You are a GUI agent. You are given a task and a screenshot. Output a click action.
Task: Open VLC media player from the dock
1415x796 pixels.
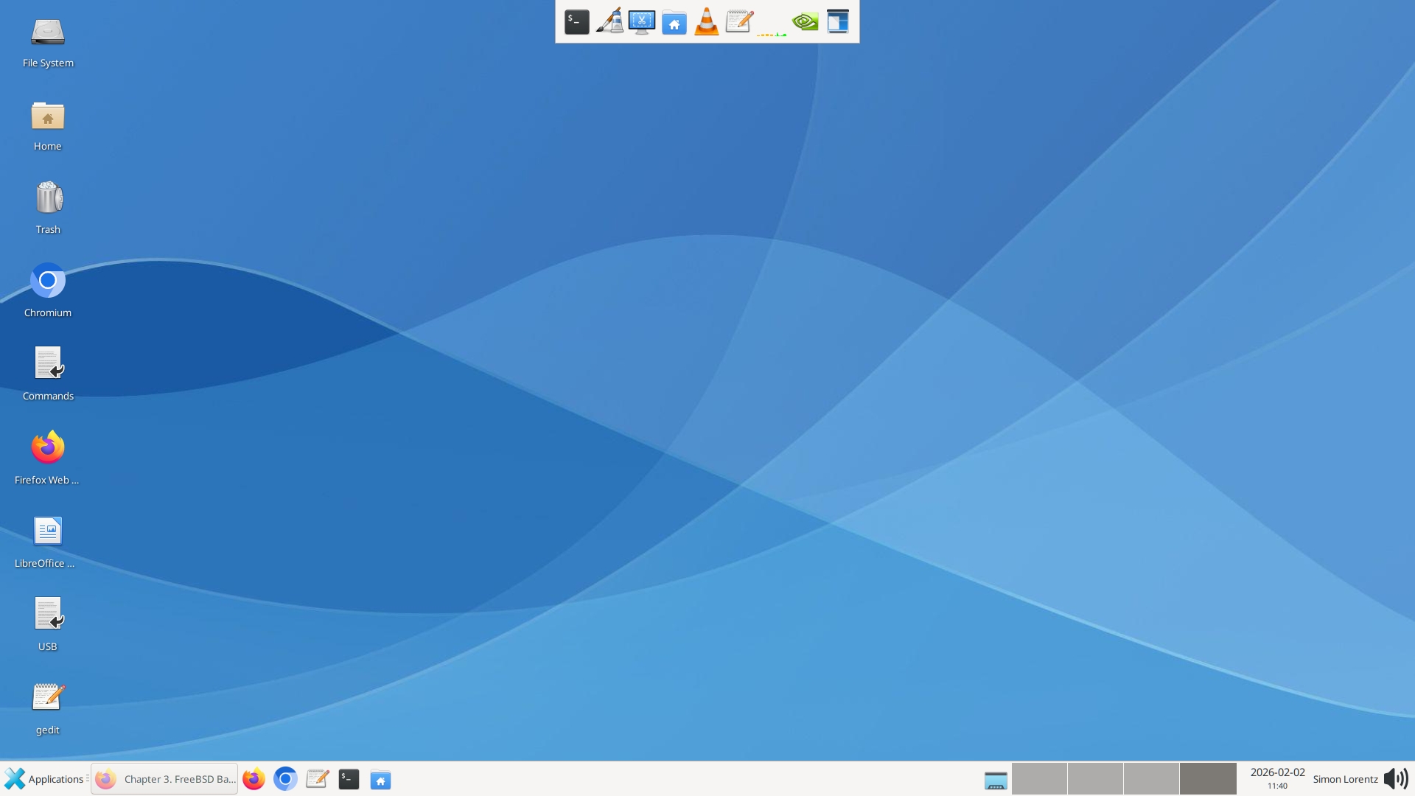(x=707, y=21)
